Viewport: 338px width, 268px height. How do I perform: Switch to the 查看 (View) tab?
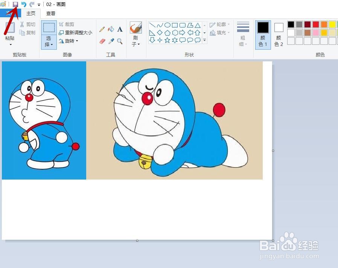point(50,13)
